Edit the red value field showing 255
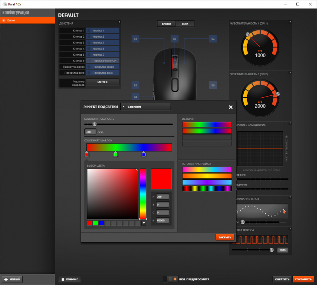Viewport: 317px width, 285px height. (163, 197)
